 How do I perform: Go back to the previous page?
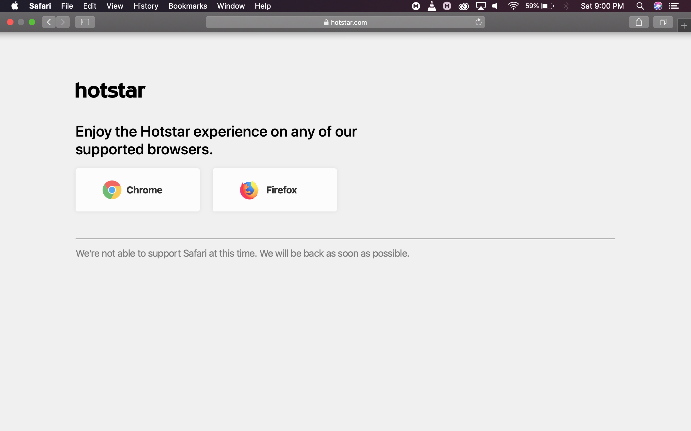pyautogui.click(x=49, y=22)
